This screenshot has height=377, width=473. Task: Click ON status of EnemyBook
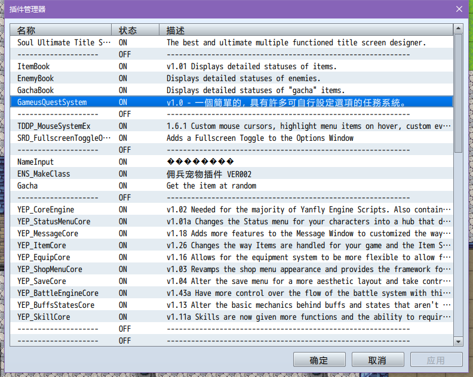pos(123,78)
